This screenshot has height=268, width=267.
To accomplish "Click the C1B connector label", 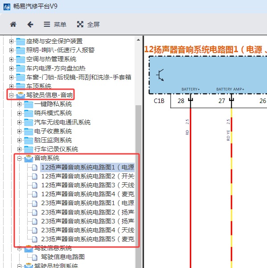I will coord(159,101).
